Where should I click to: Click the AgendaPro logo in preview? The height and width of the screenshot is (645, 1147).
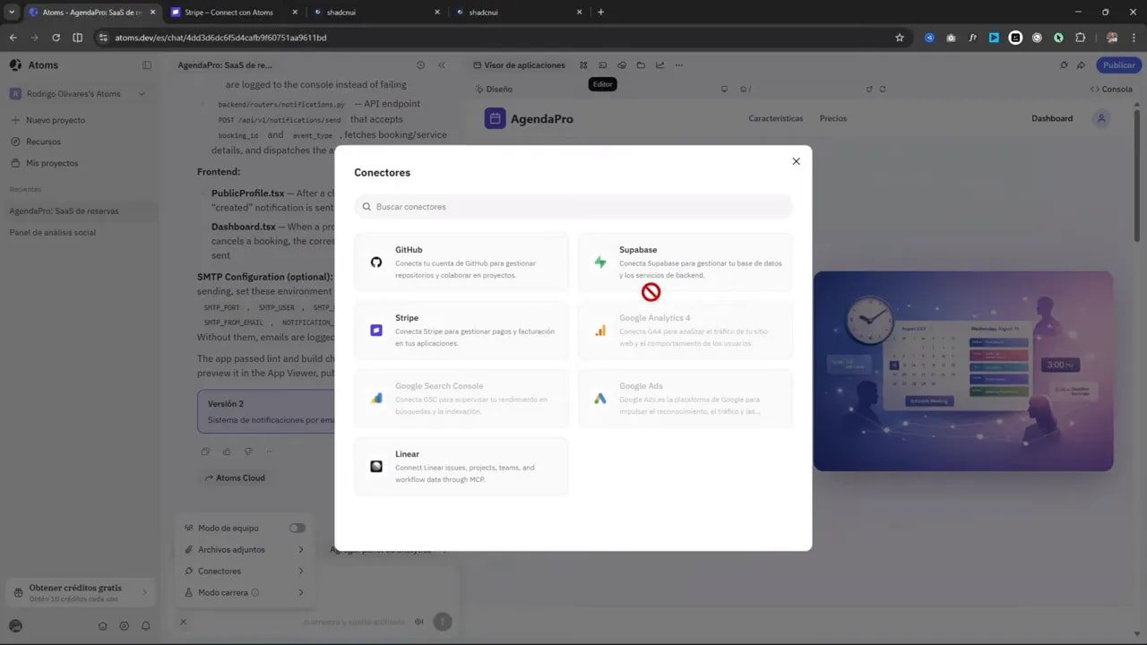click(x=529, y=118)
